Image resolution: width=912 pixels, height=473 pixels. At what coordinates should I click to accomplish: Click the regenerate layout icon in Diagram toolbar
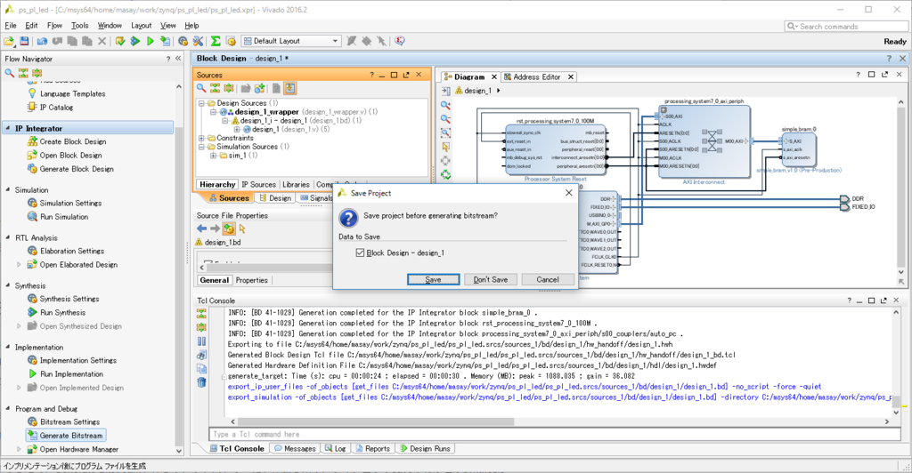pos(445,174)
